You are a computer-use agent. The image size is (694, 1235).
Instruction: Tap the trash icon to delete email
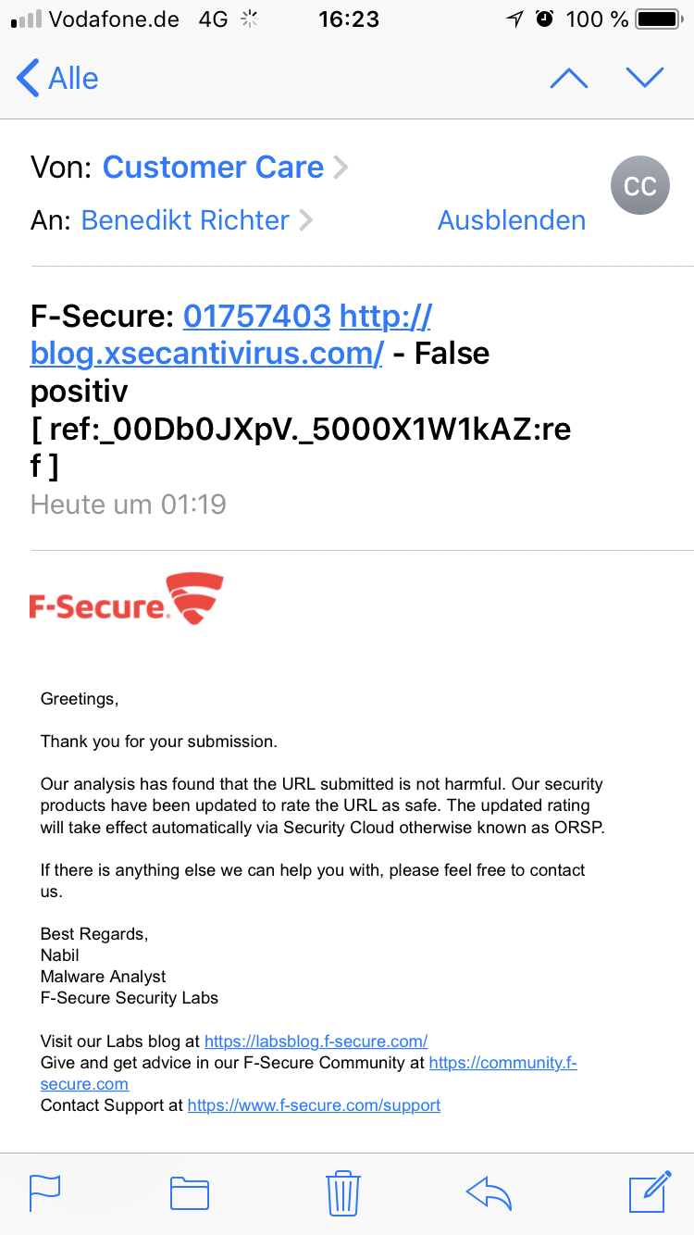(x=342, y=1192)
